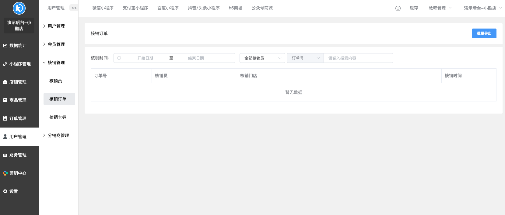Screen dimensions: 505x215
Task: Click the 店铺管理 shop icon
Action: click(x=5, y=82)
